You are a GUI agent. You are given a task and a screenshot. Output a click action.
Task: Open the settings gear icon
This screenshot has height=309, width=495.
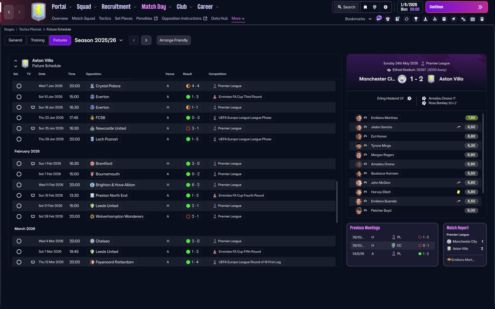[x=386, y=7]
